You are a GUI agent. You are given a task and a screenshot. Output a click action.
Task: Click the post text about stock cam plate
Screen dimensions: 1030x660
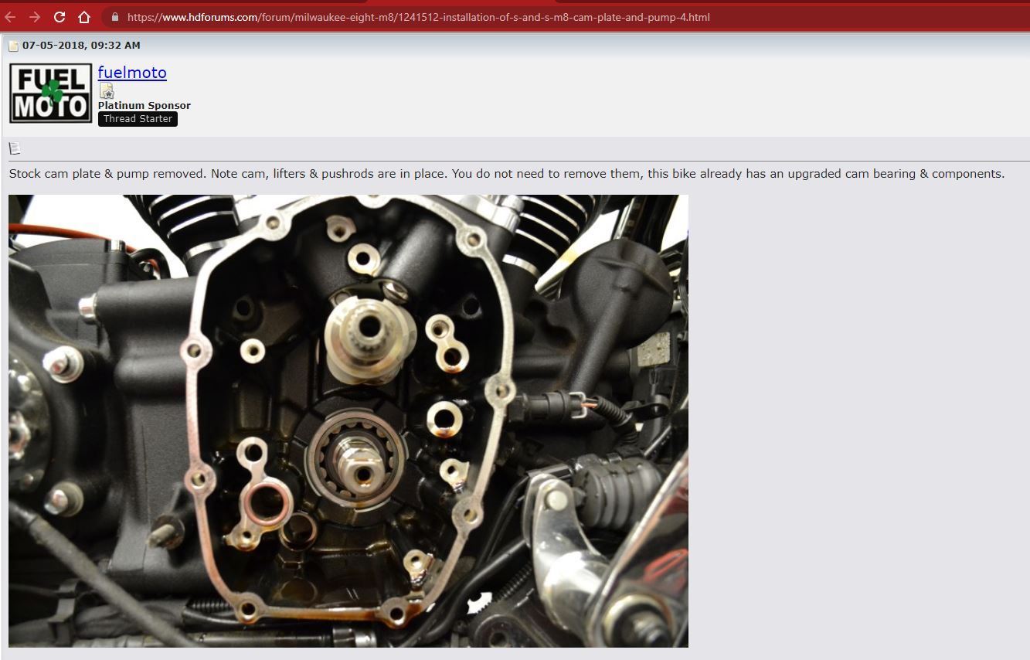coord(506,174)
